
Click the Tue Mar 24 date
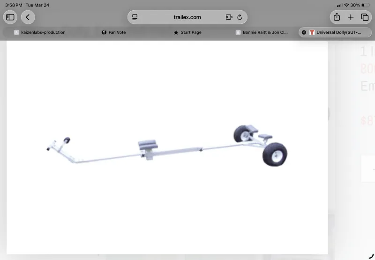[x=37, y=5]
